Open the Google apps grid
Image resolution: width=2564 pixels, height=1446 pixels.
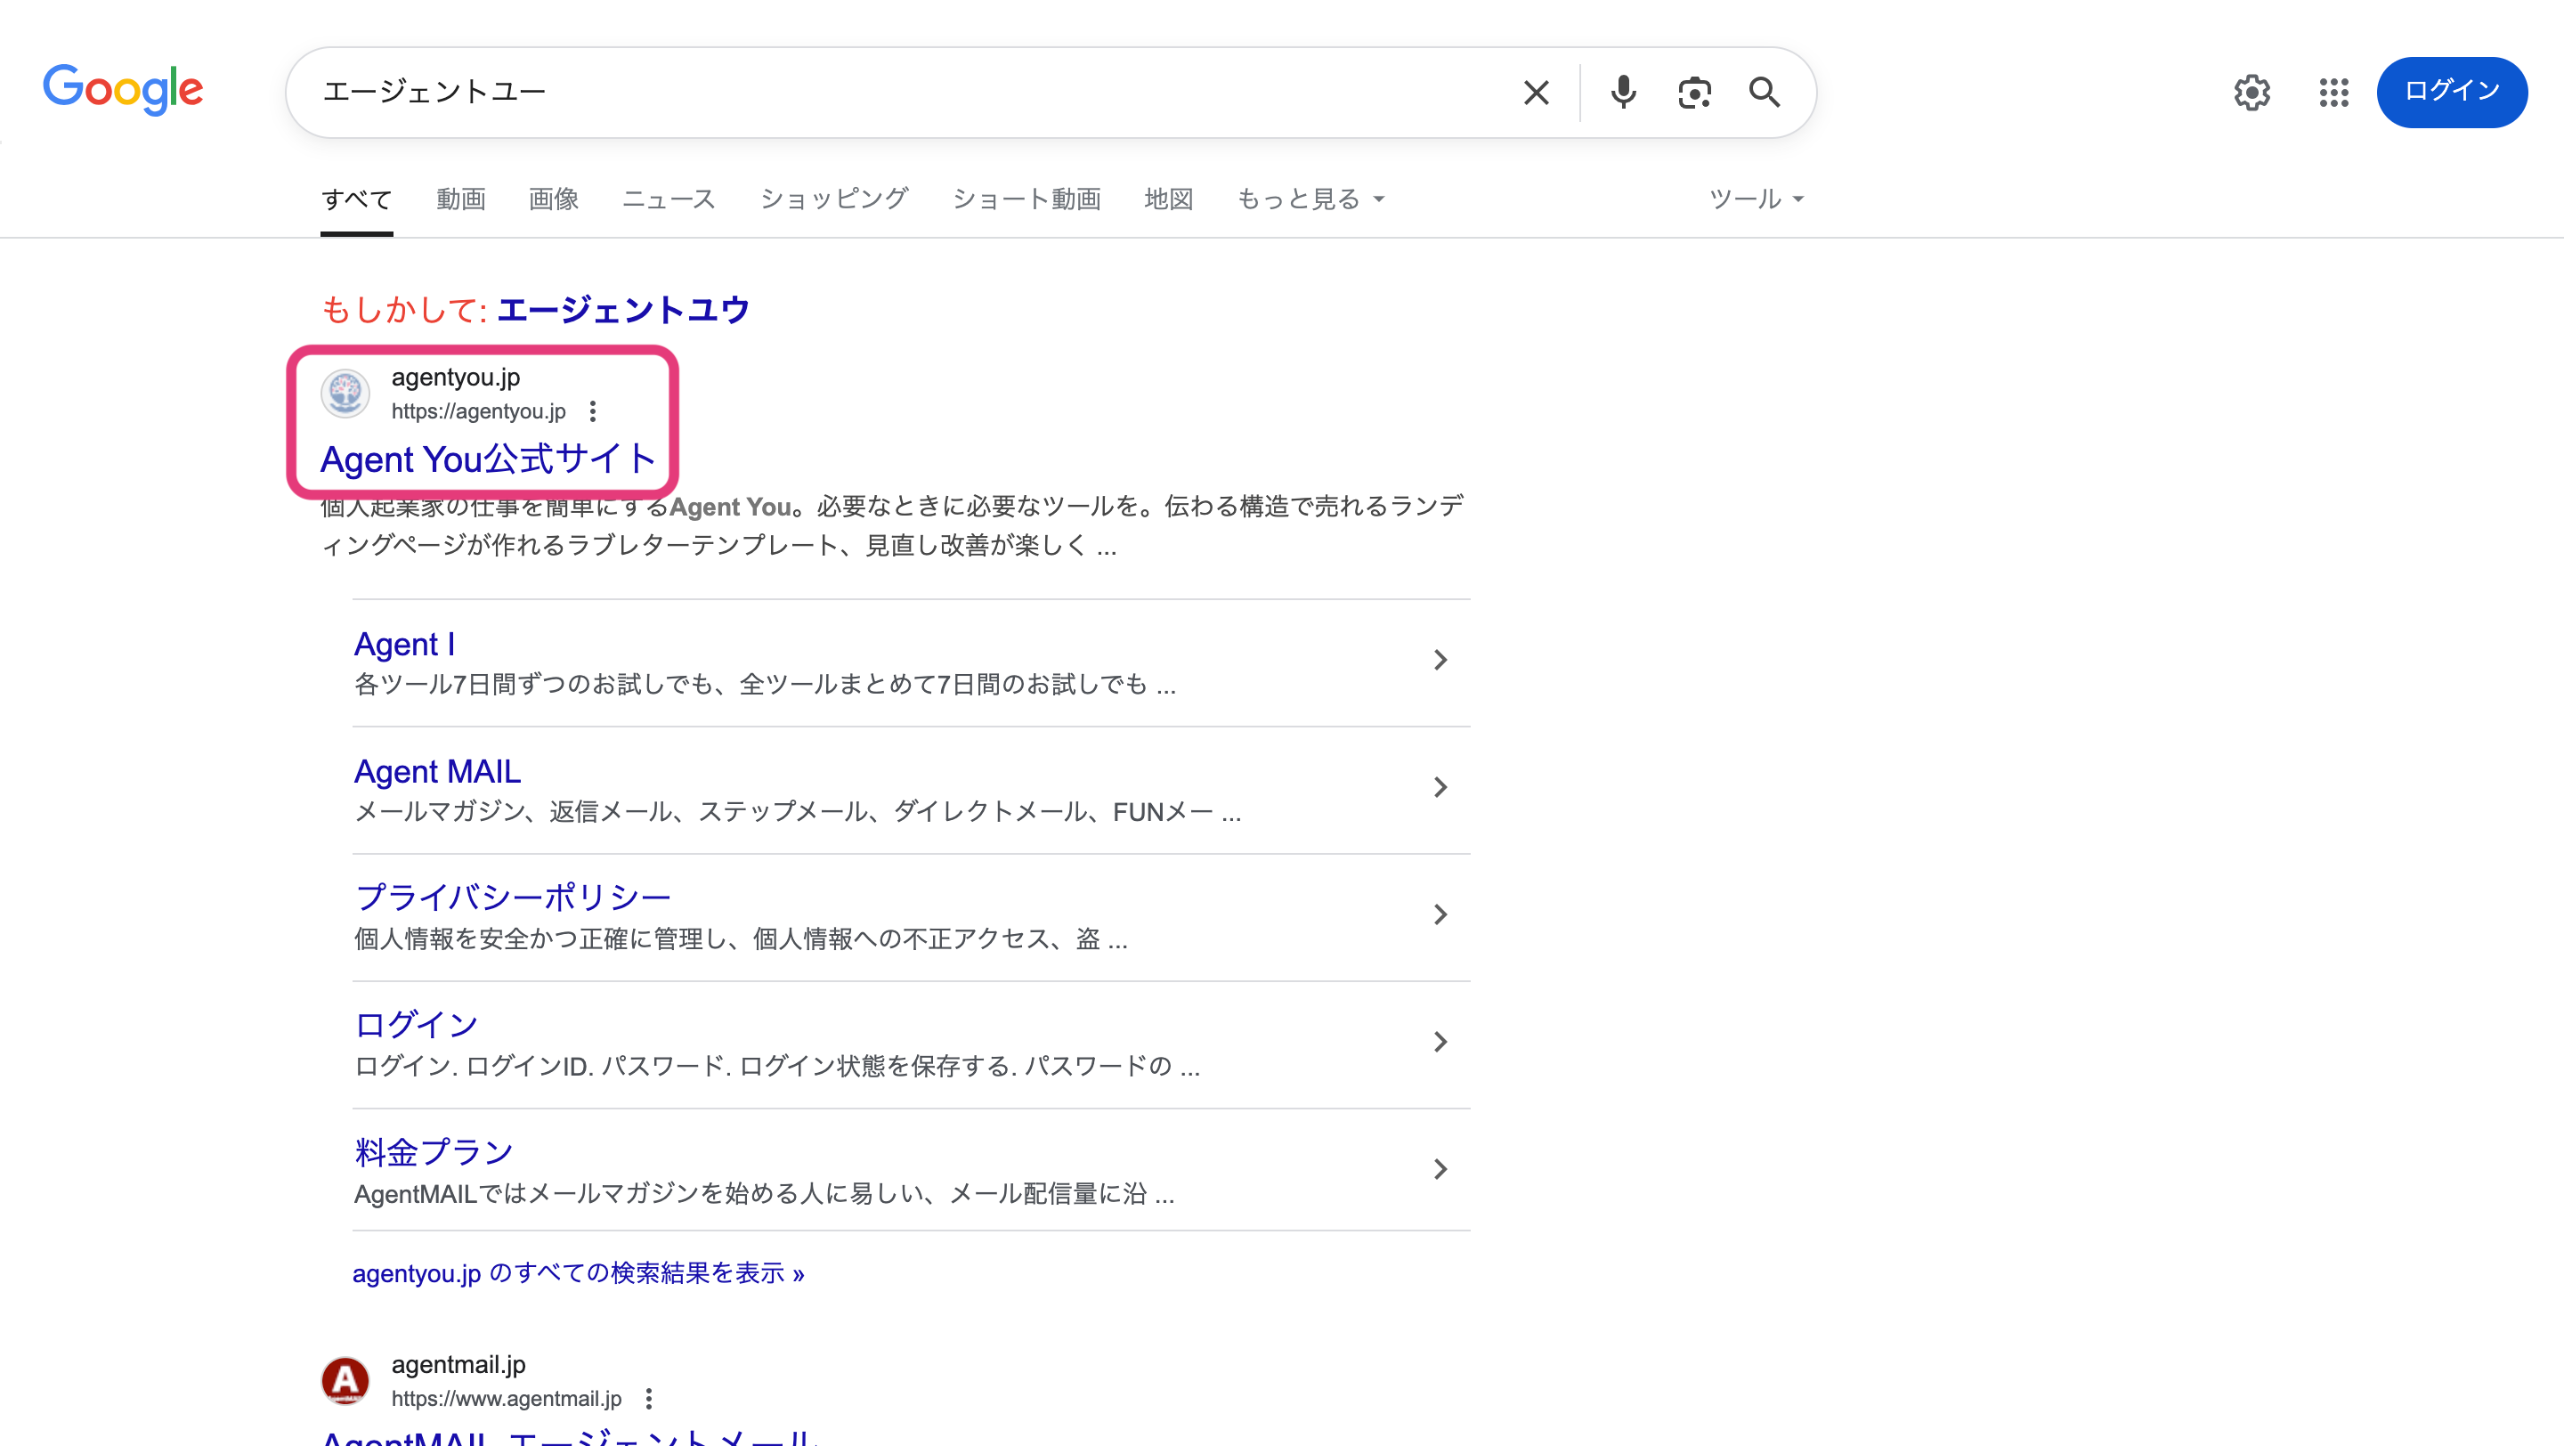pyautogui.click(x=2333, y=93)
